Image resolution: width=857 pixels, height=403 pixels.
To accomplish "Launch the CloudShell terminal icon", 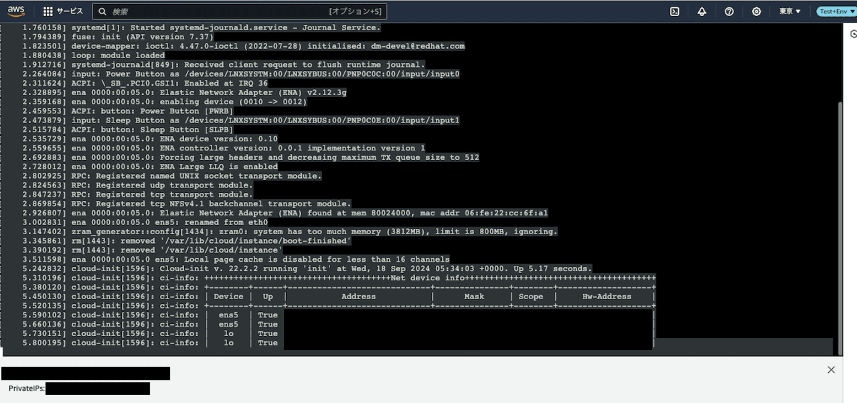I will pos(674,12).
